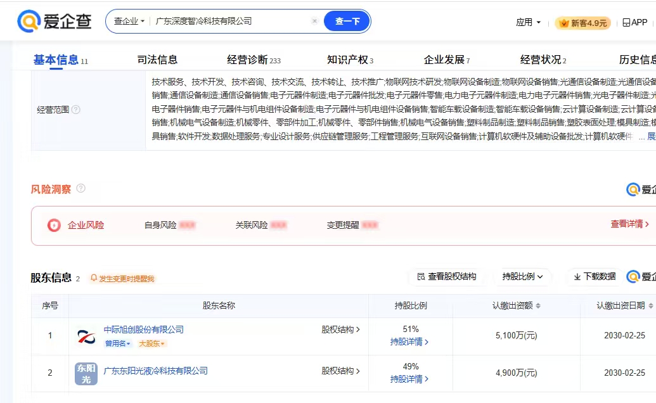Open 持股详情 for the 51% shareholder

tap(409, 342)
